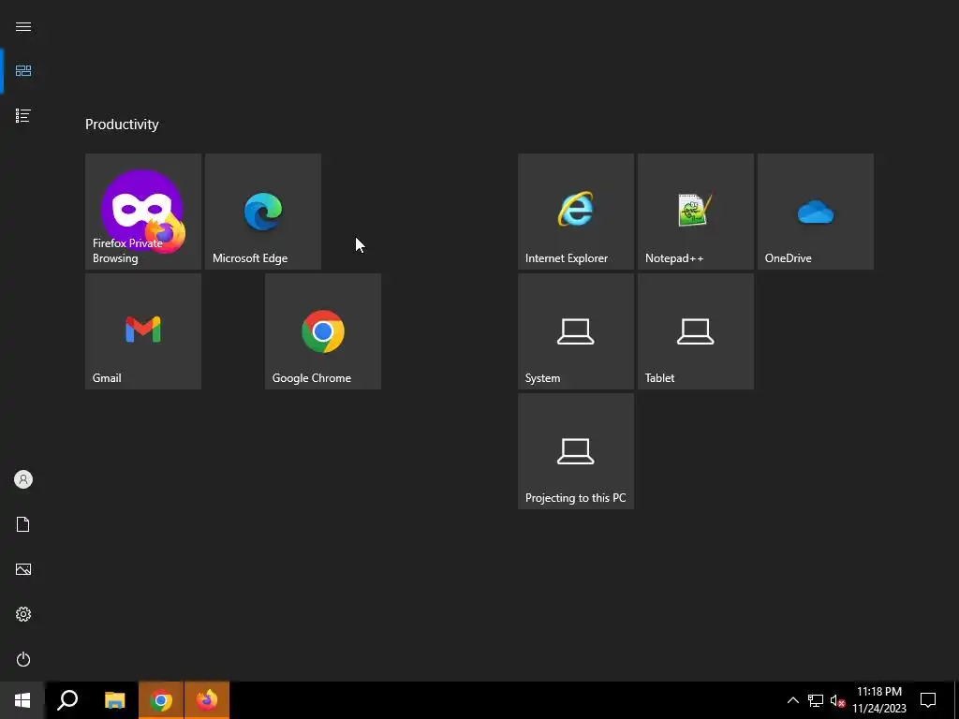Open the Action Center notifications

click(928, 700)
